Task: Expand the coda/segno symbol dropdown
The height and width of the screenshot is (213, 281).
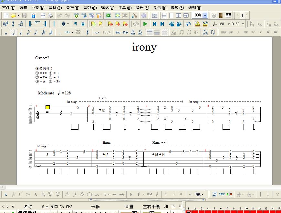Action: click(x=68, y=24)
